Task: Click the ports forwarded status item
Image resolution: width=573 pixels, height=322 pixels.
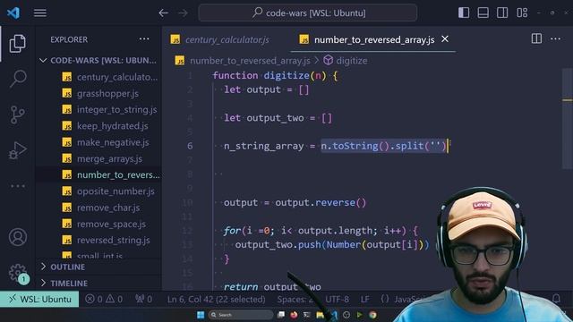Action: pyautogui.click(x=143, y=299)
